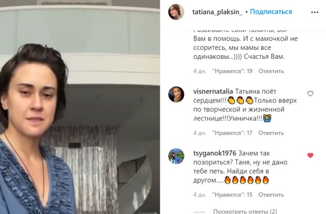
Task: Expand Посмотреть ответы (2) replies
Action: click(x=245, y=211)
